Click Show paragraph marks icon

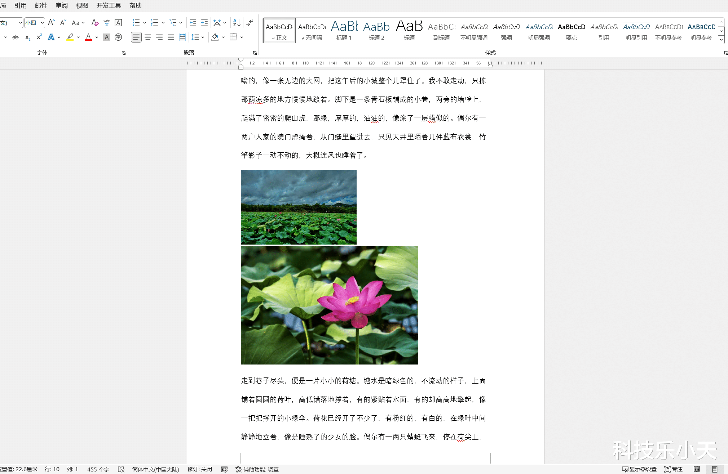[x=250, y=23]
